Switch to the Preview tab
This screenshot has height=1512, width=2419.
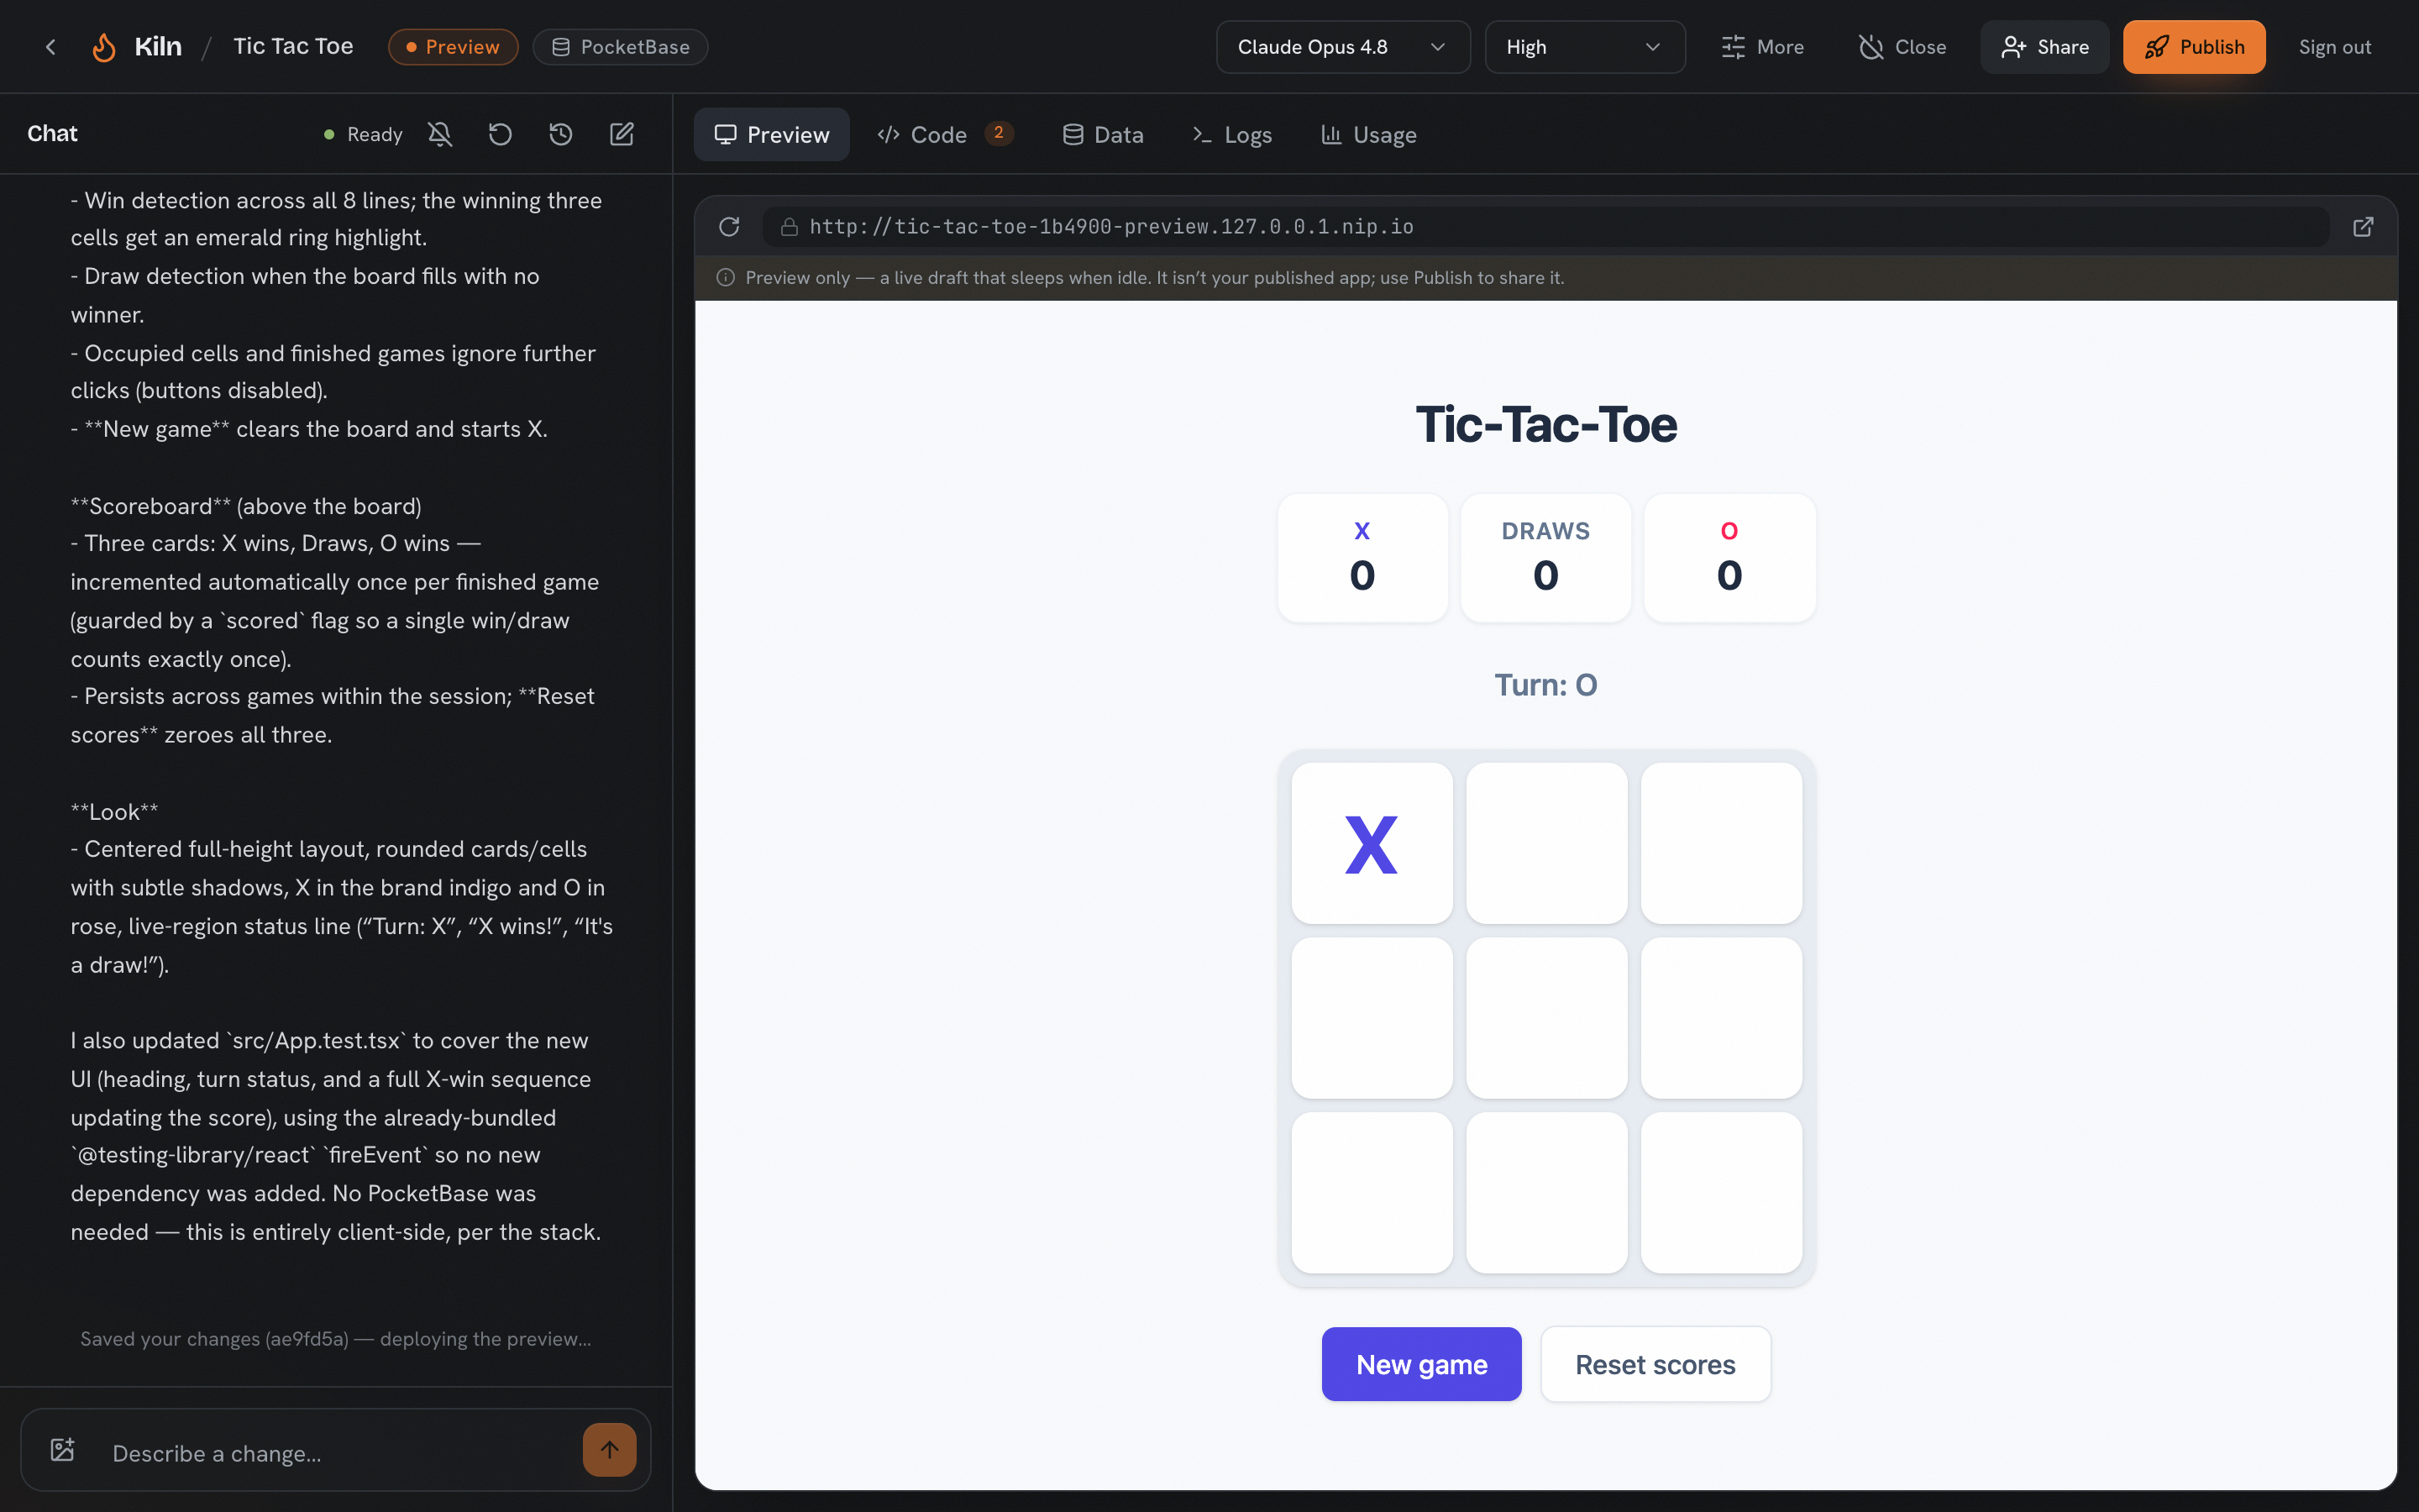coord(772,134)
